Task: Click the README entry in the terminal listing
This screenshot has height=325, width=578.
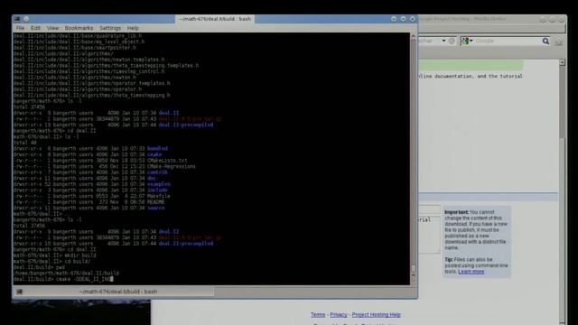Action: (x=156, y=202)
